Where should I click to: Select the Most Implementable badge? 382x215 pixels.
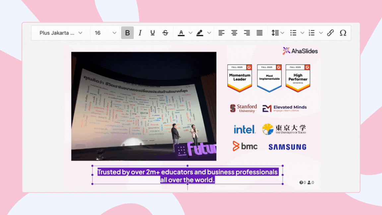(x=269, y=78)
